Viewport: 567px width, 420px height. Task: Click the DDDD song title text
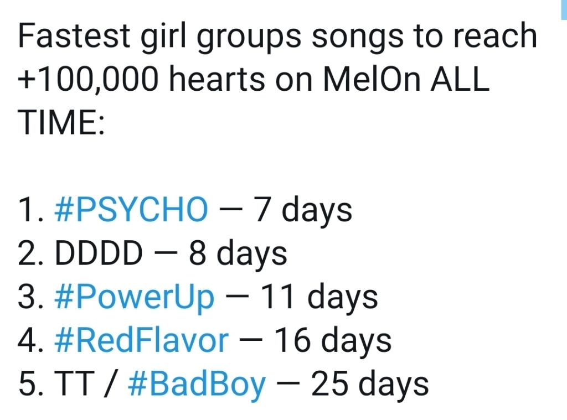98,254
